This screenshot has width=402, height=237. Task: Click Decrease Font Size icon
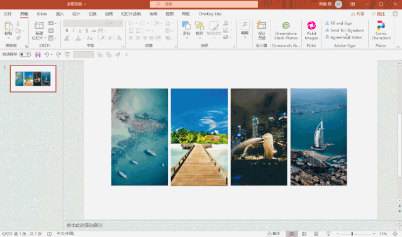(x=110, y=38)
